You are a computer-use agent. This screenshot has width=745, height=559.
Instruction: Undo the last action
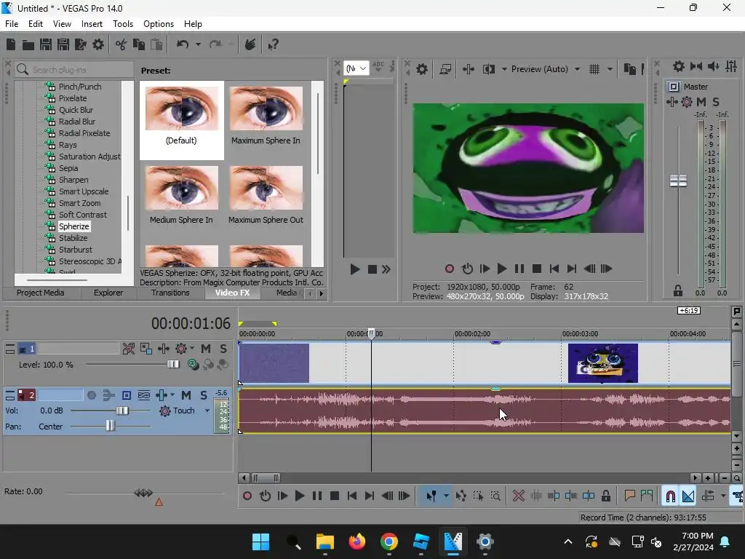pos(183,44)
